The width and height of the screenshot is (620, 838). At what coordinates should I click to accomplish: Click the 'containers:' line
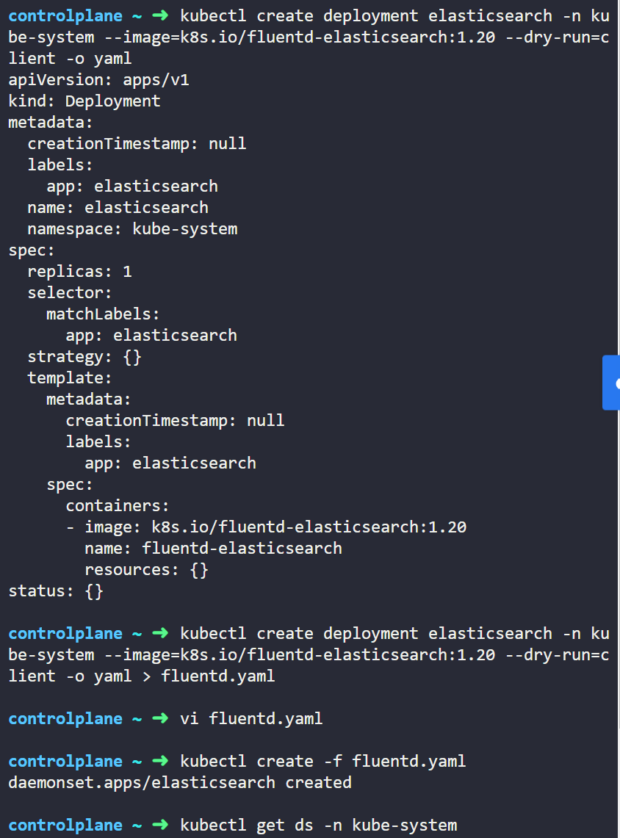click(x=118, y=505)
